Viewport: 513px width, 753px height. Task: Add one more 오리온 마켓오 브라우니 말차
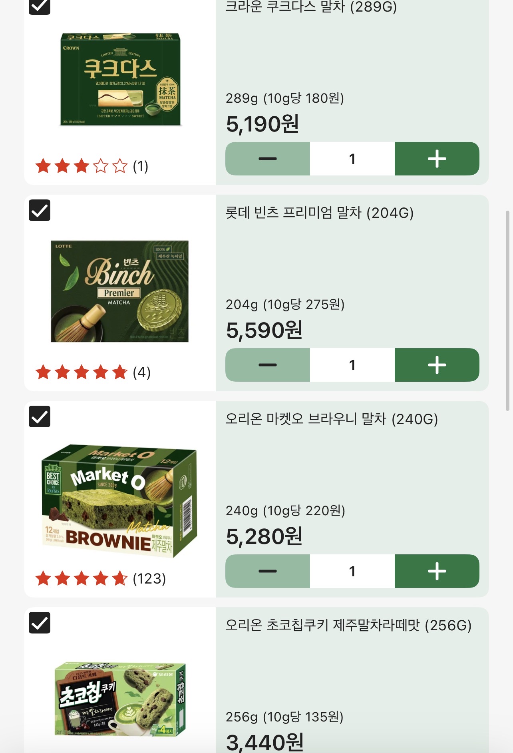[437, 571]
